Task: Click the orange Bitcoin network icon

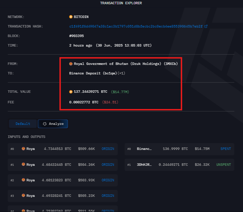Action: pos(71,17)
